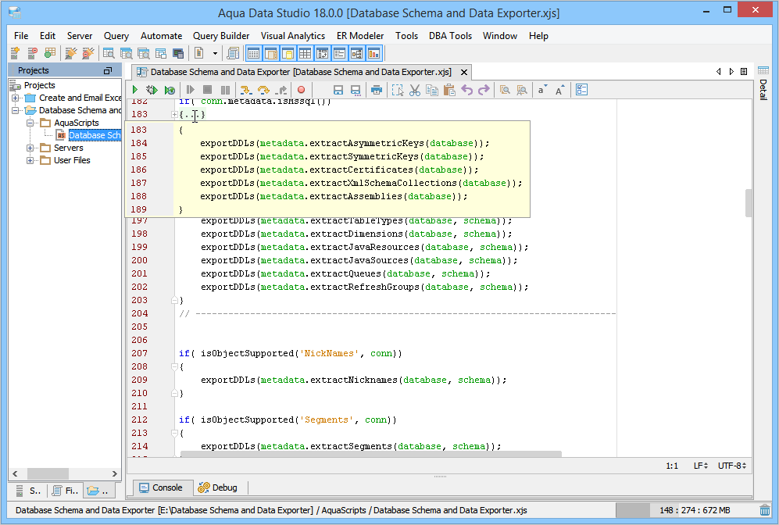
Task: Click the remove server icon with red minus
Action: [x=32, y=53]
